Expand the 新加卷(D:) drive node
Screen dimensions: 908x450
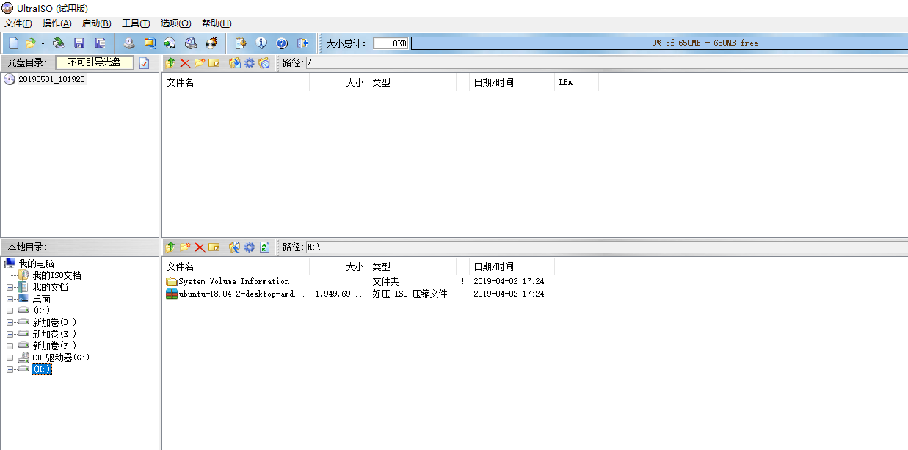point(10,322)
